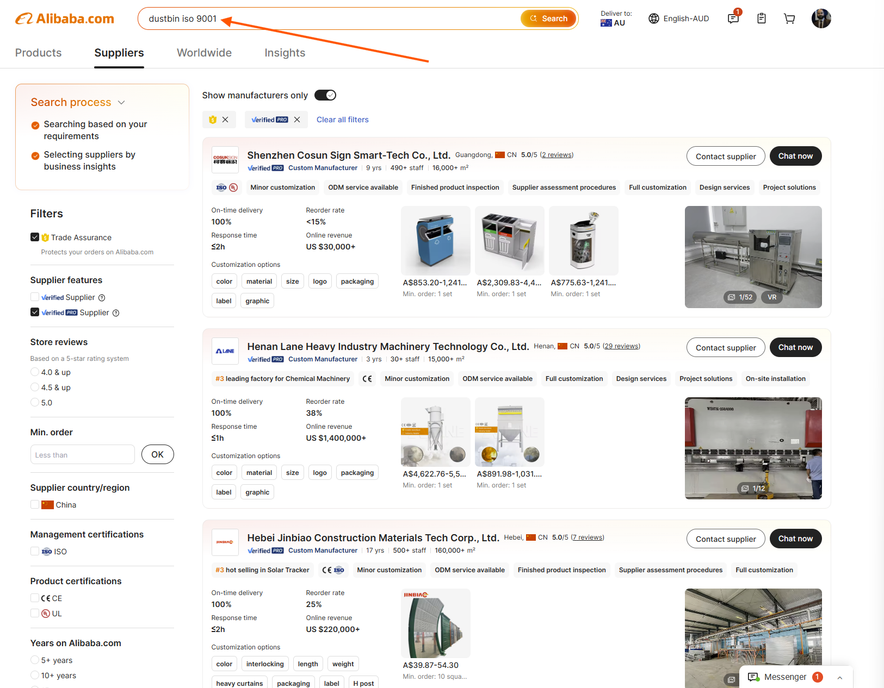Open Henan Lane A$891.98 product thumbnail
Screen dimensions: 884x688
click(510, 432)
